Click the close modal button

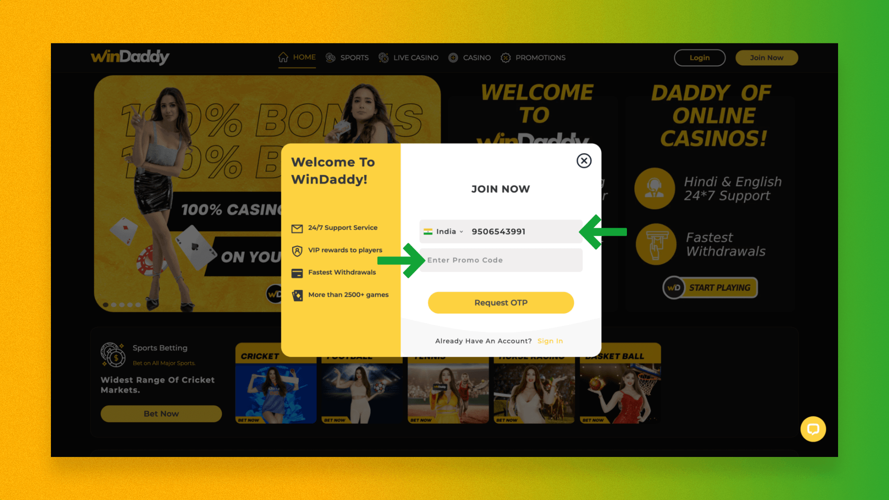pos(583,161)
